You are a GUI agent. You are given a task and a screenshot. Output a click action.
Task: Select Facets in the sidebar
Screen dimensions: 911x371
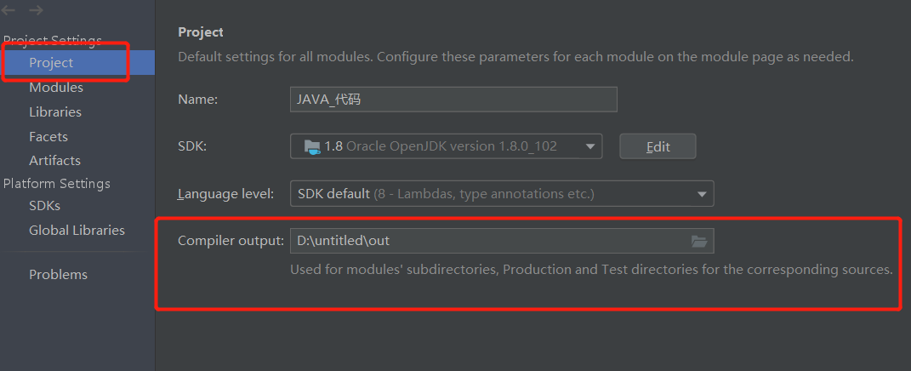tap(48, 137)
